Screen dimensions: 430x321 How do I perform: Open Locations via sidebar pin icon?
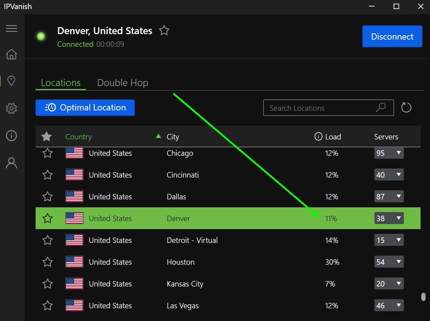[11, 81]
